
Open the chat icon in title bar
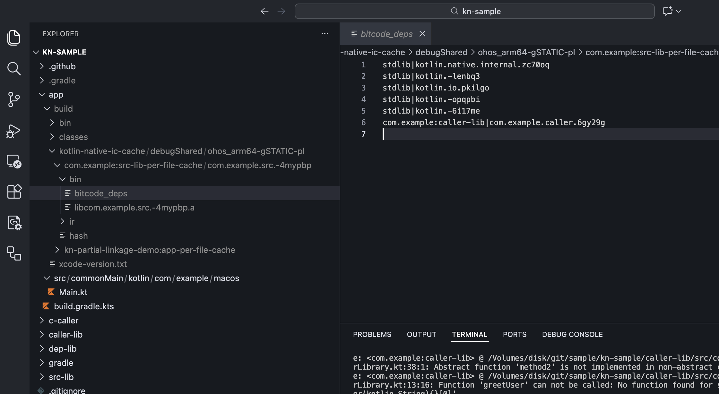coord(667,12)
